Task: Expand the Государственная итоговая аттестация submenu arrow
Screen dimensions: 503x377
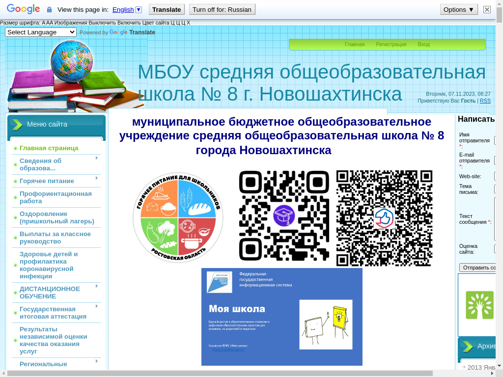Action: [x=97, y=306]
